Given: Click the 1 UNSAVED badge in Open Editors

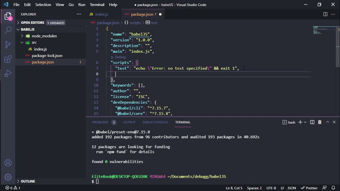Looking at the screenshot, I should click(x=56, y=23).
